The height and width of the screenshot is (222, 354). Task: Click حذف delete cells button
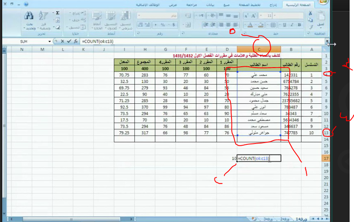(x=78, y=20)
